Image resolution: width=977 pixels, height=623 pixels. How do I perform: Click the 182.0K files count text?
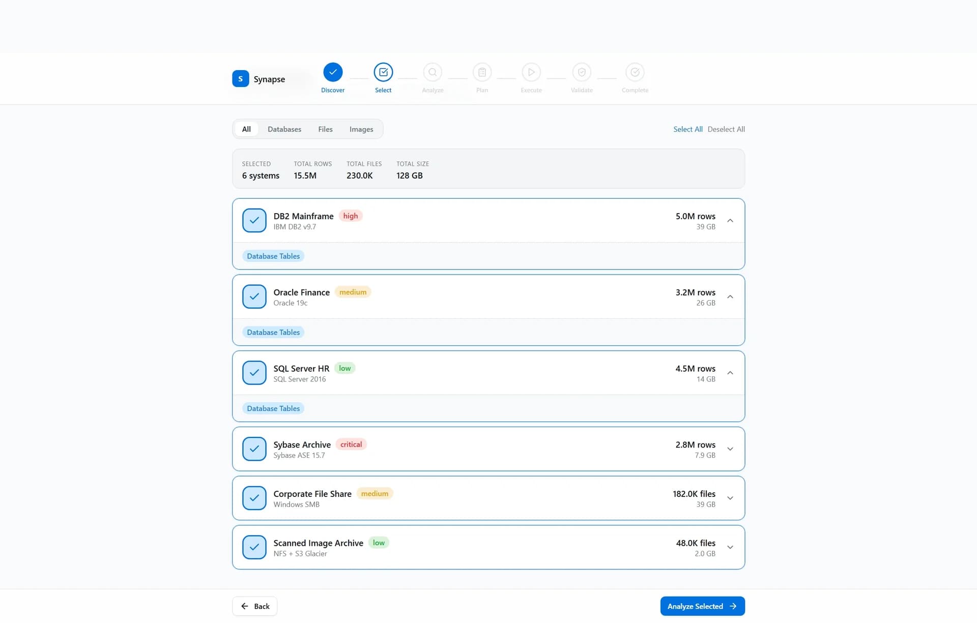click(694, 494)
